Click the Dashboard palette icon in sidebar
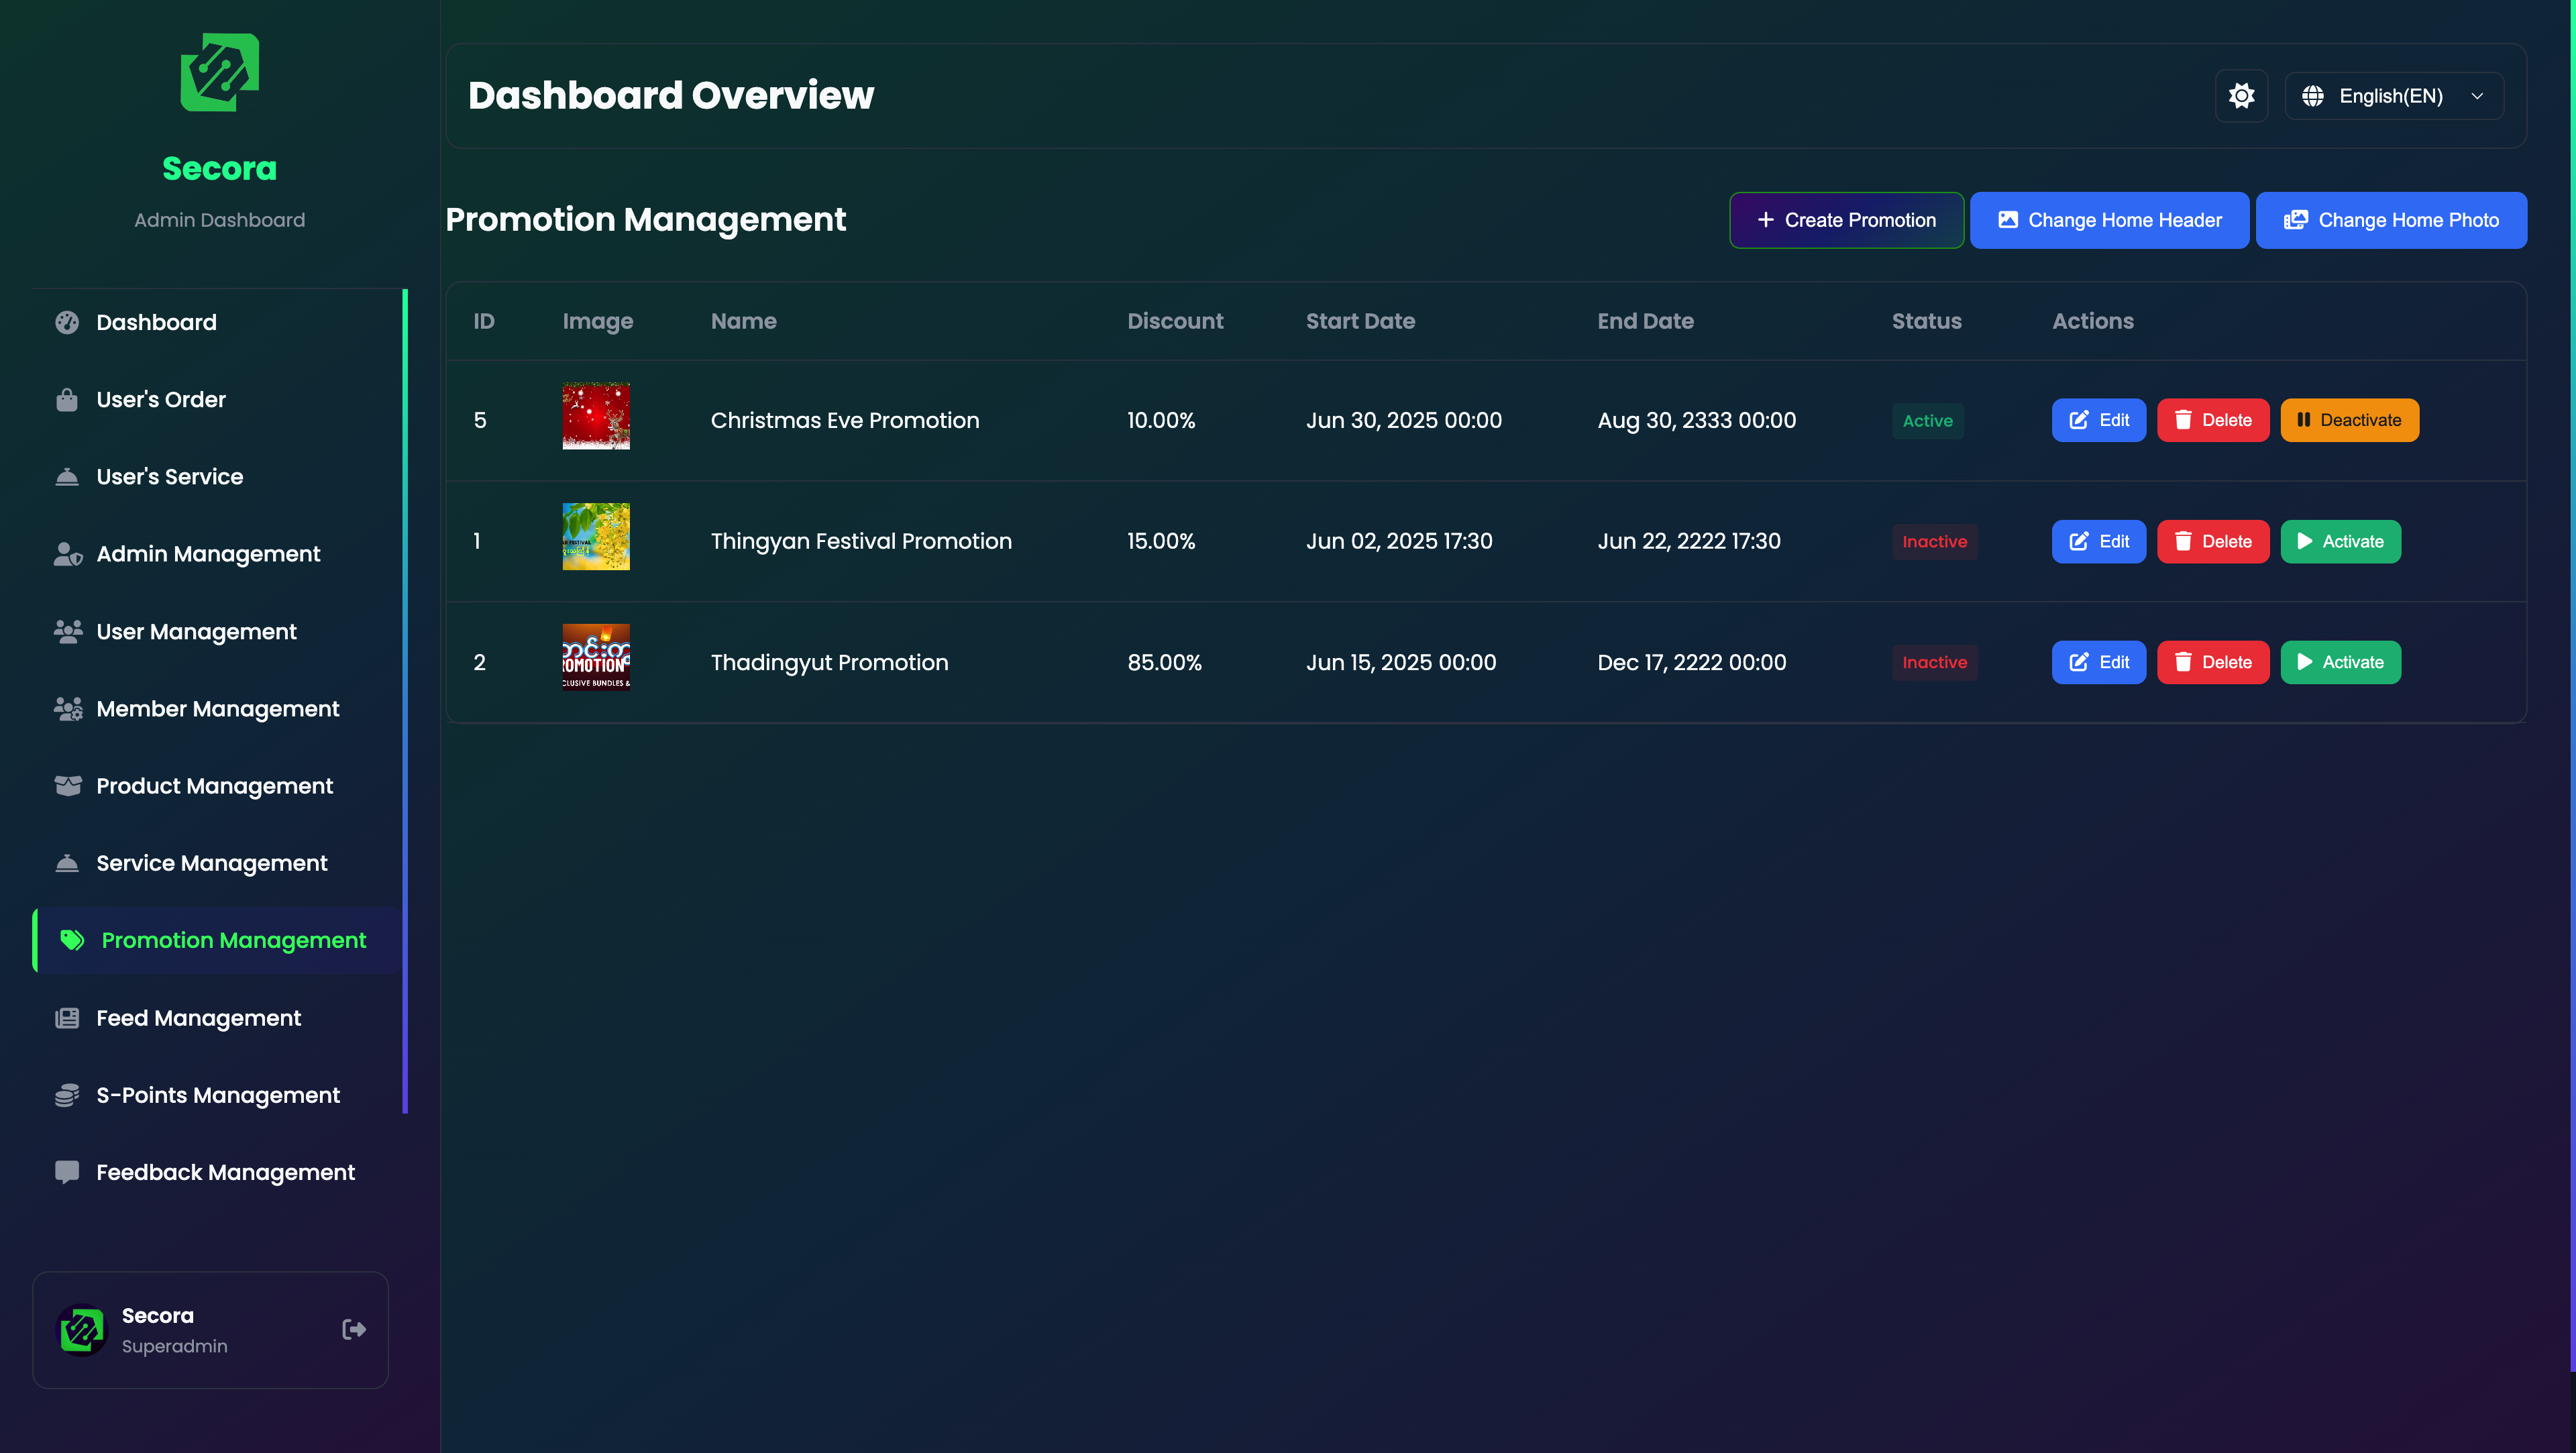The image size is (2576, 1453). [67, 322]
